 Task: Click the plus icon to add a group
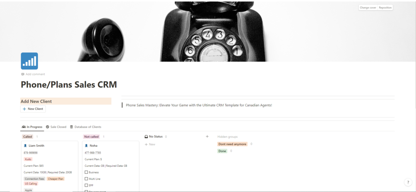207,137
